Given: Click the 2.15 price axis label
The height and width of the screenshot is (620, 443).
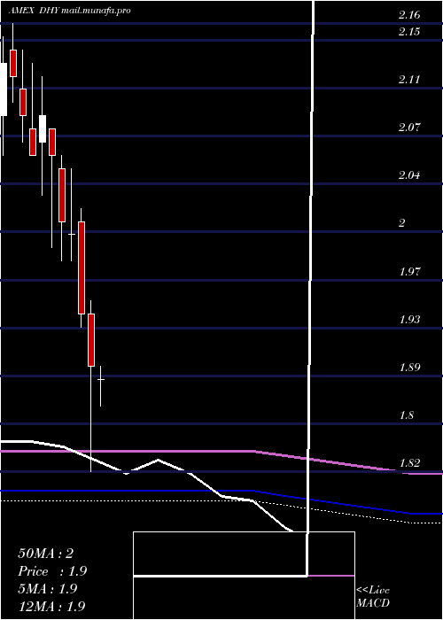Looking at the screenshot, I should 409,32.
